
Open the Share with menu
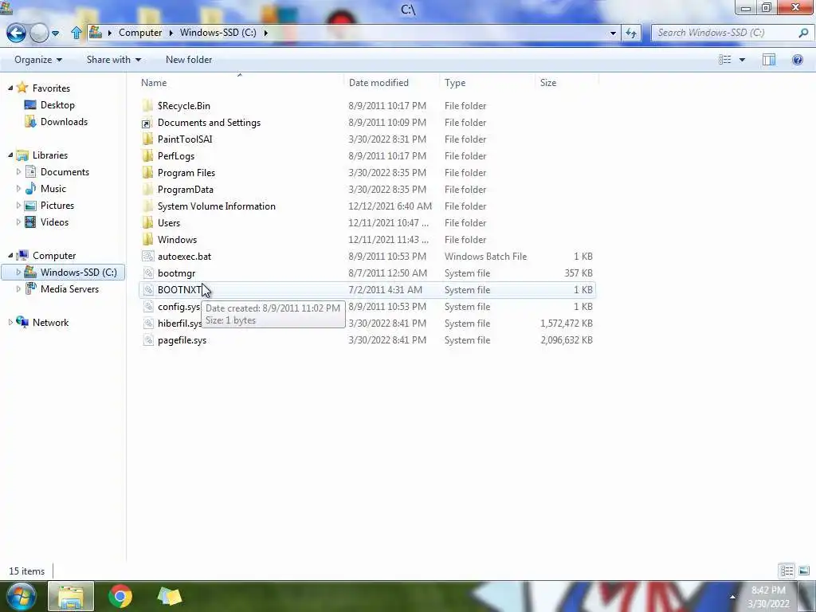pos(113,60)
